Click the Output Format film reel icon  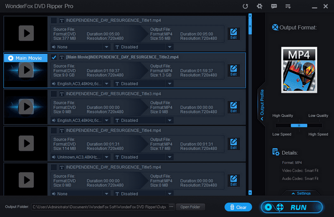(275, 27)
